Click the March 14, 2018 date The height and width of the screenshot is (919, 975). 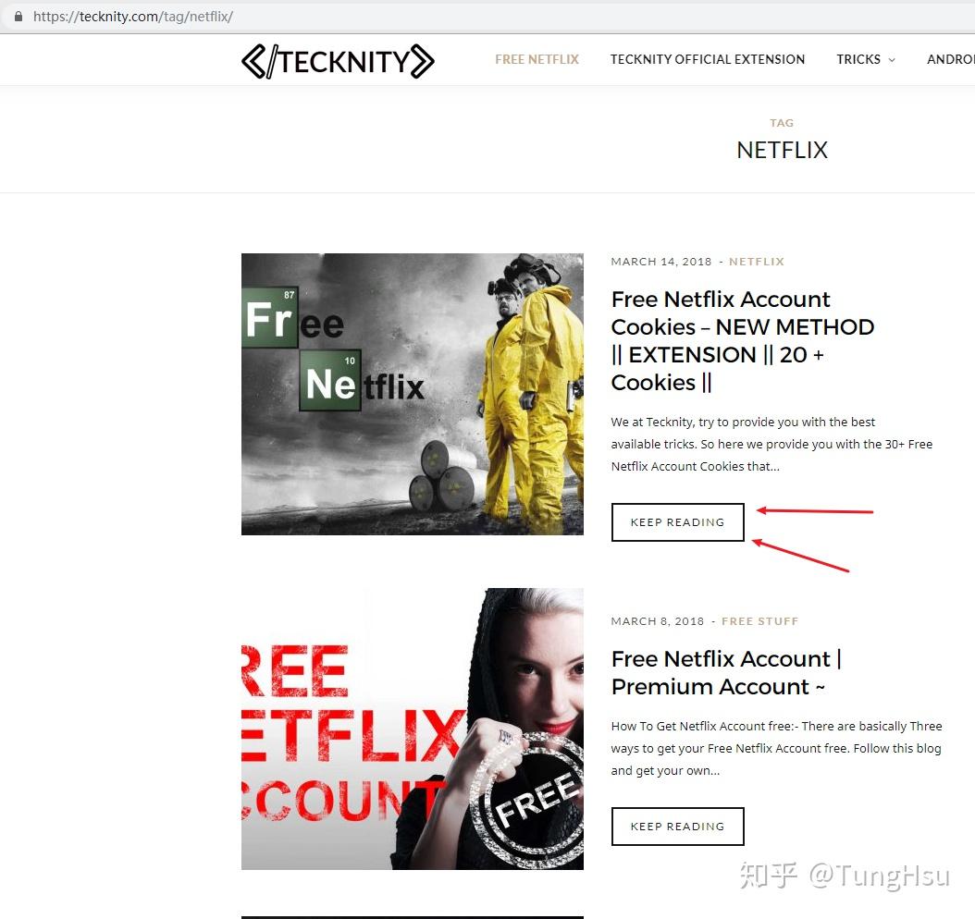661,262
